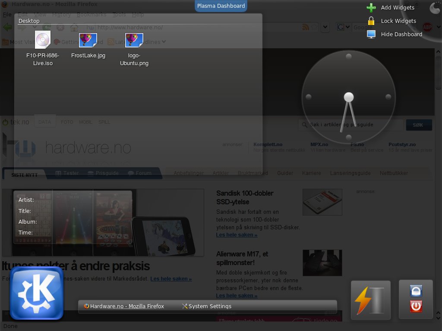
Task: Open the Komplett.no sponsor link
Action: [268, 144]
